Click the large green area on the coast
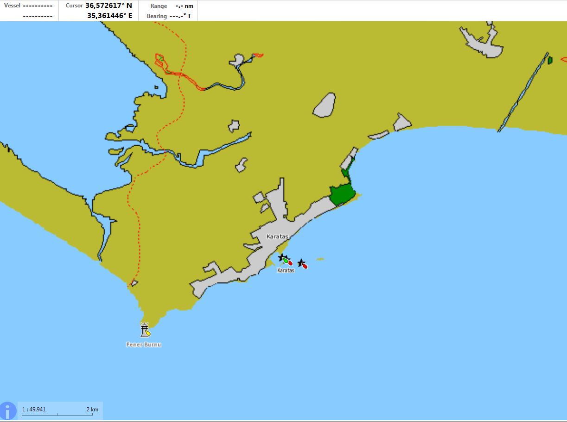 coord(343,194)
